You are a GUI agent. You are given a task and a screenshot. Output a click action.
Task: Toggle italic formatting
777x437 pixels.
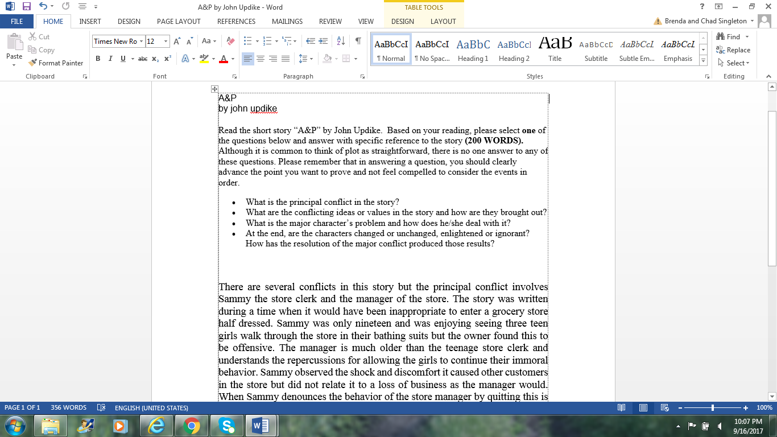tap(110, 58)
